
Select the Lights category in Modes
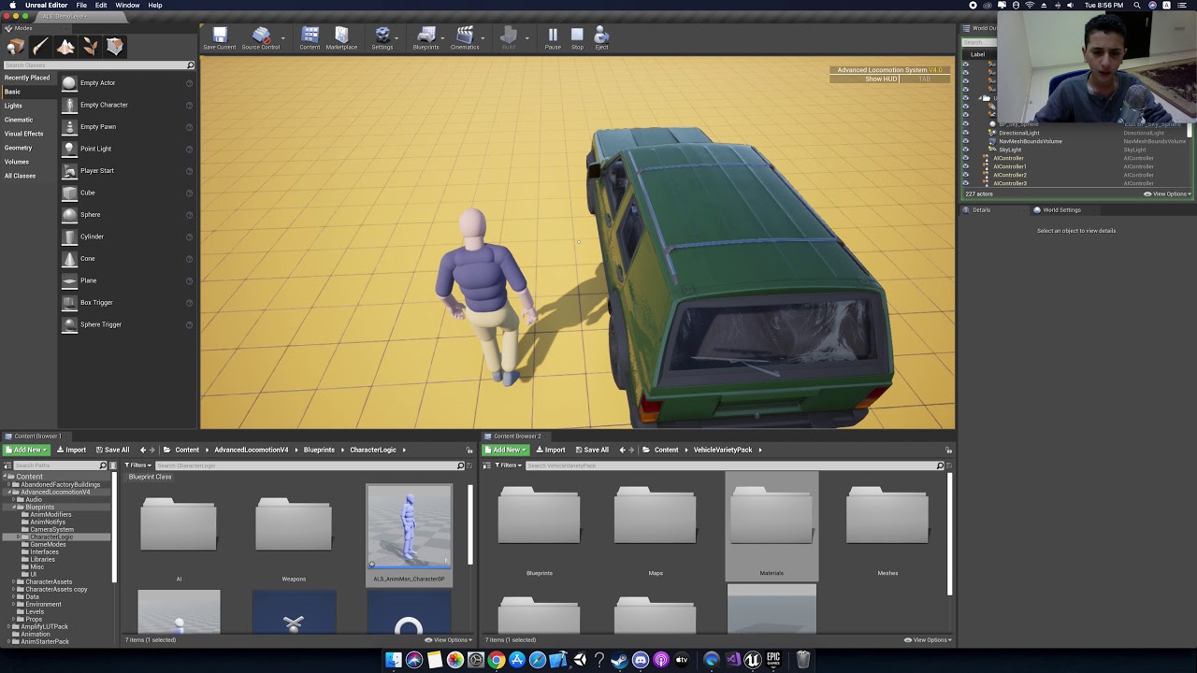coord(28,106)
